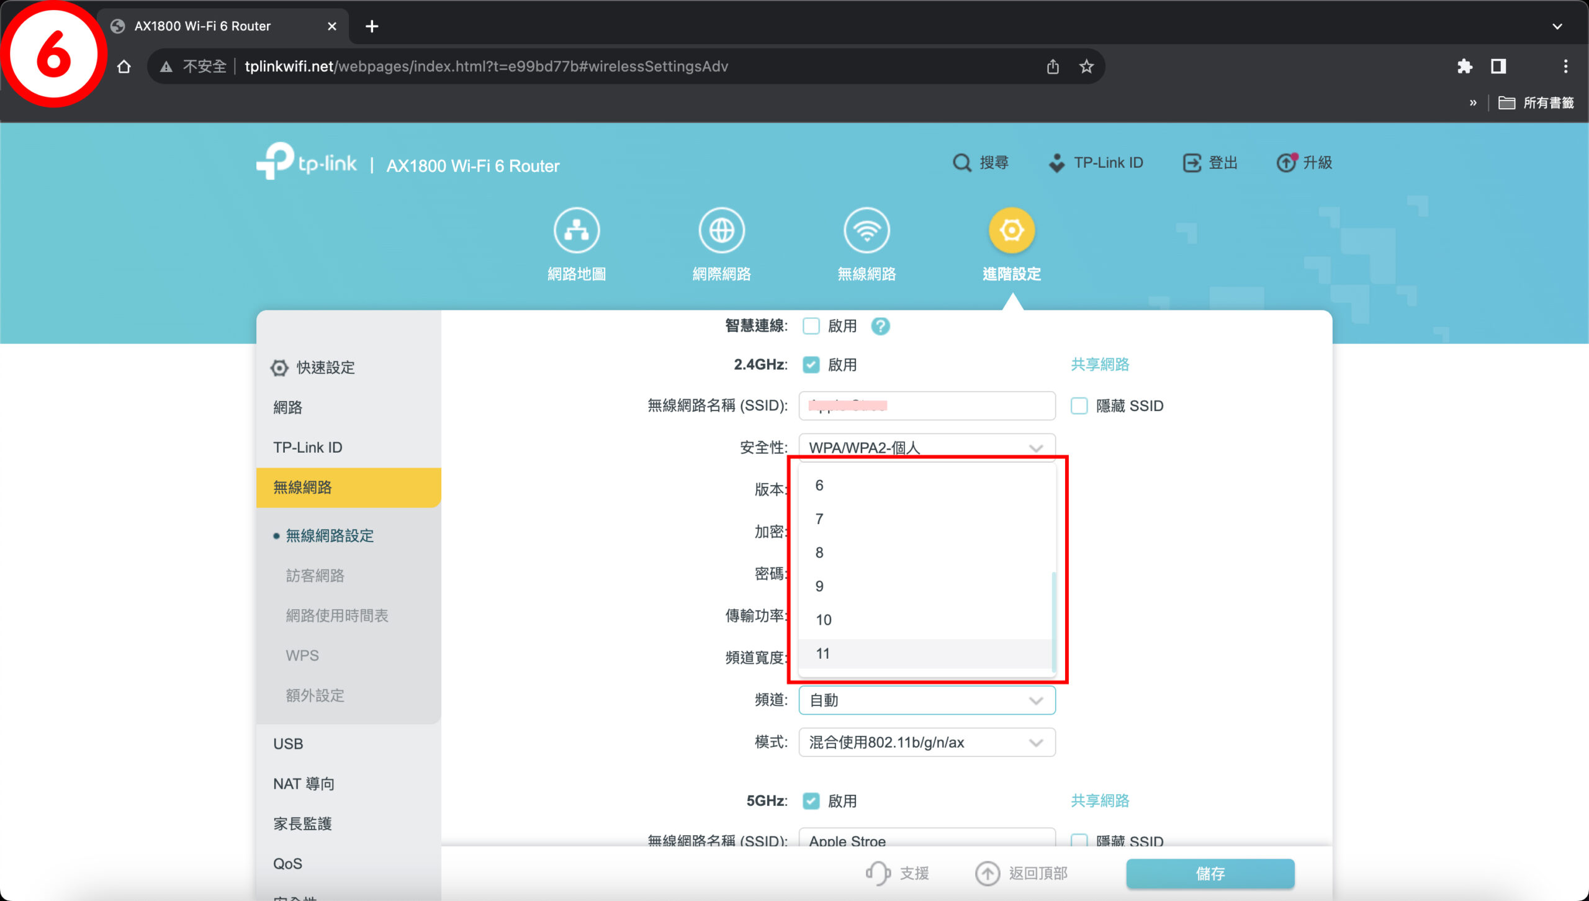Click the tp-link logo
The height and width of the screenshot is (901, 1589).
click(x=307, y=161)
